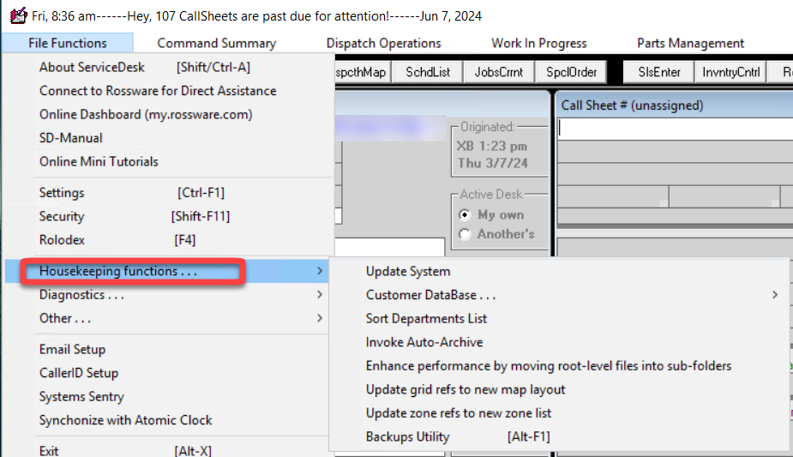Open the Parts Management menu
Screen dimensions: 793x457
point(690,43)
